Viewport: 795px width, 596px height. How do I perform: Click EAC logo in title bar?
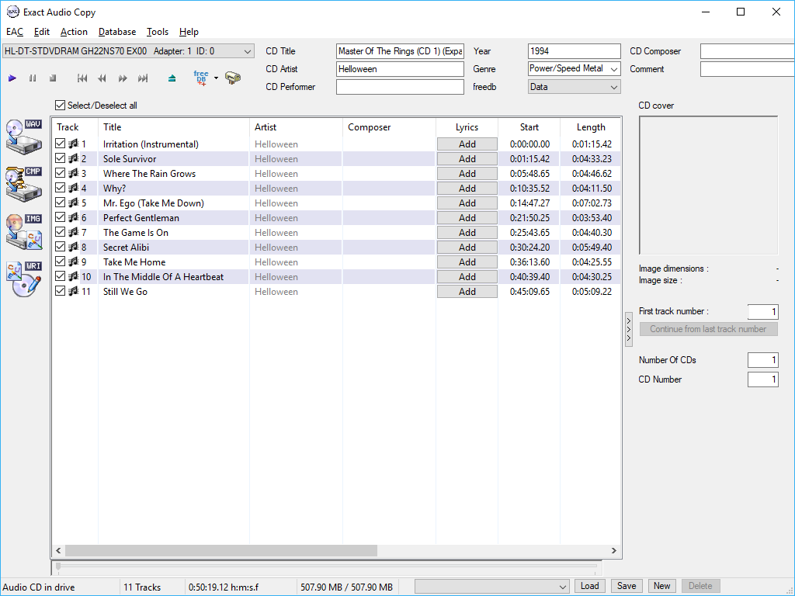[x=12, y=12]
